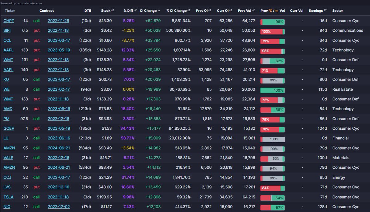Open the LU ticker link
This screenshot has width=370, height=212.
click(x=6, y=138)
